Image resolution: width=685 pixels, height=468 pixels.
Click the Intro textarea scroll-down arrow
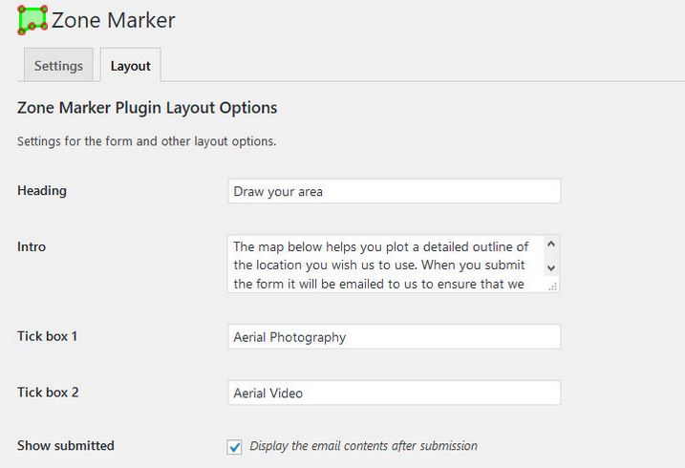[x=551, y=267]
